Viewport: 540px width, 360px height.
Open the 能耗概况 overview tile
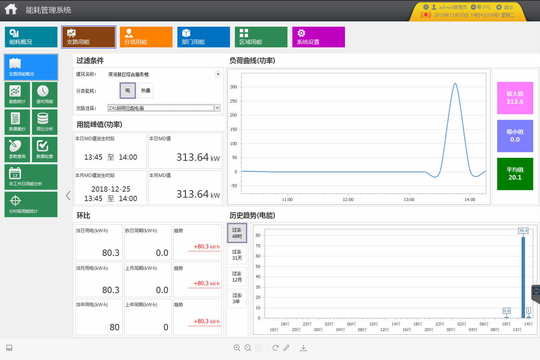(x=31, y=37)
